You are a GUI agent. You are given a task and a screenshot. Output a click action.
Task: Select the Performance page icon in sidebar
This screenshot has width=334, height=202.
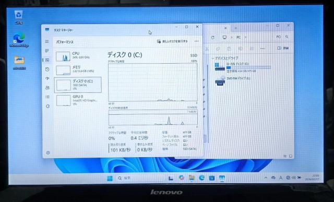47,60
